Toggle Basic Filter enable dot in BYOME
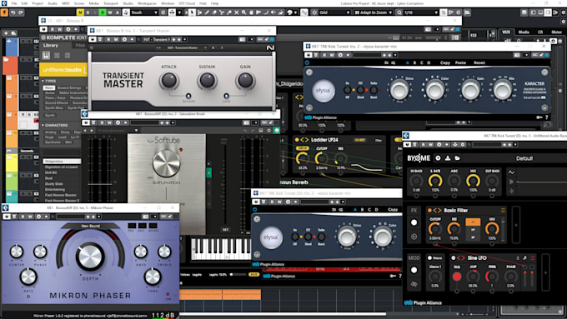Viewport: 567px width, 319px height. pyautogui.click(x=429, y=210)
